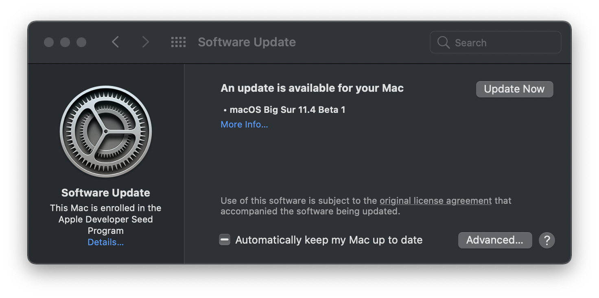Open Details… for the Developer Seed Program
The width and height of the screenshot is (599, 298).
106,242
